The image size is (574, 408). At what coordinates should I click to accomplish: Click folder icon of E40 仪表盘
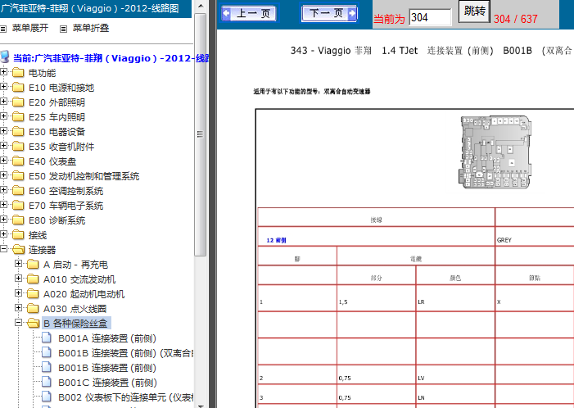tap(18, 161)
